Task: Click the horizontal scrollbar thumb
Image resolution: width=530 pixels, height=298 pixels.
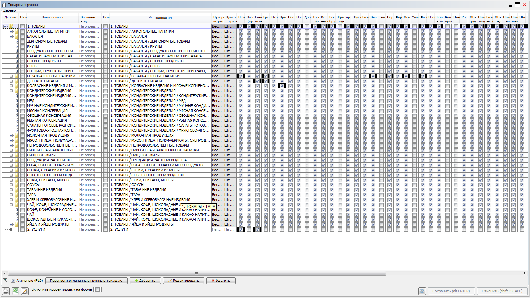Action: click(x=197, y=273)
